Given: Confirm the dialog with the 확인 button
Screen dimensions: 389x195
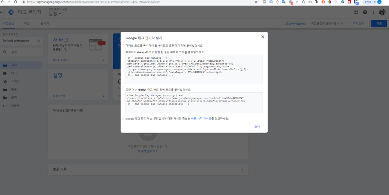Looking at the screenshot, I should (257, 127).
